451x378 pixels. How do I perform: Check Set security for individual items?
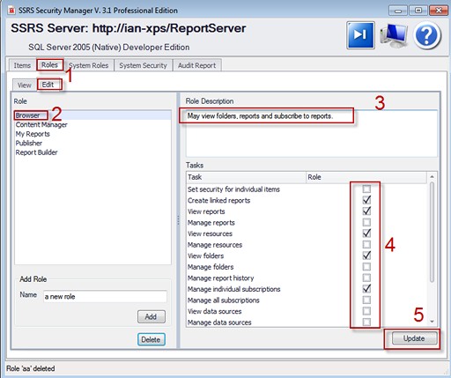click(x=366, y=189)
